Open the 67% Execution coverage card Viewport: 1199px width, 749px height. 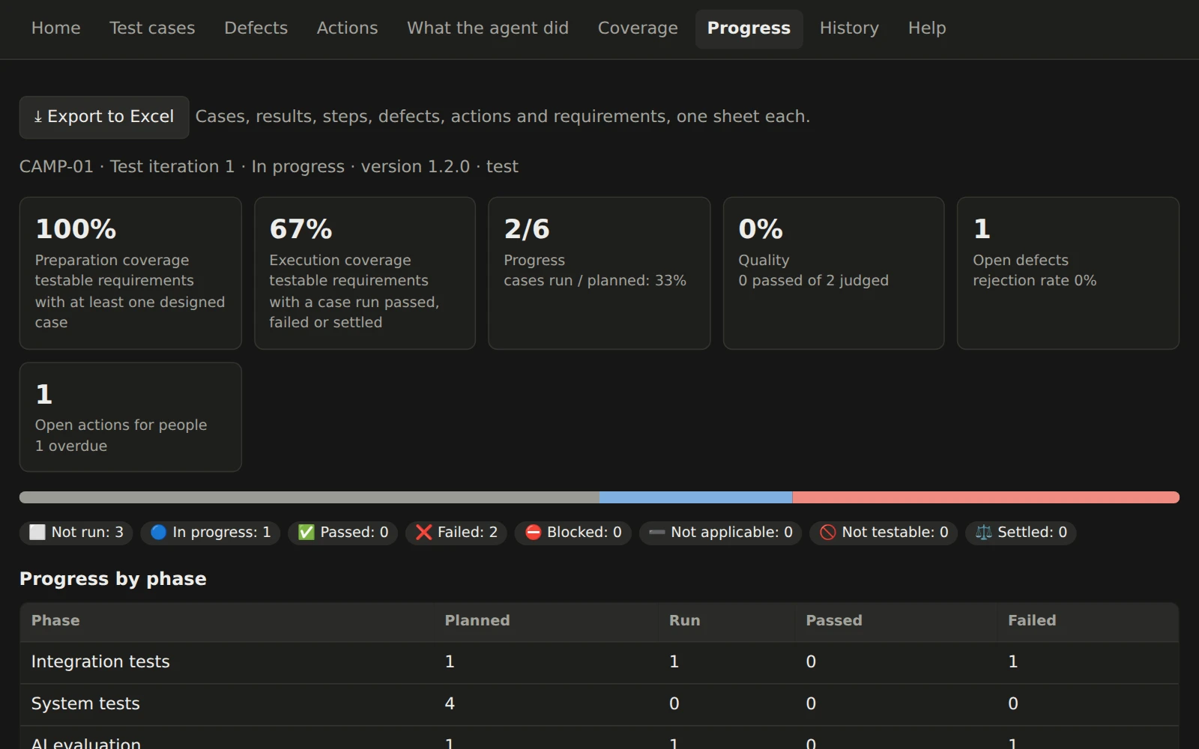click(x=365, y=273)
